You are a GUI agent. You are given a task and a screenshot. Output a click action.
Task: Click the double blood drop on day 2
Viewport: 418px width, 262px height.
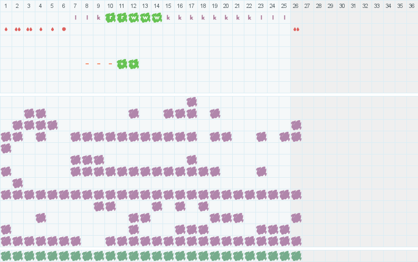pyautogui.click(x=17, y=29)
